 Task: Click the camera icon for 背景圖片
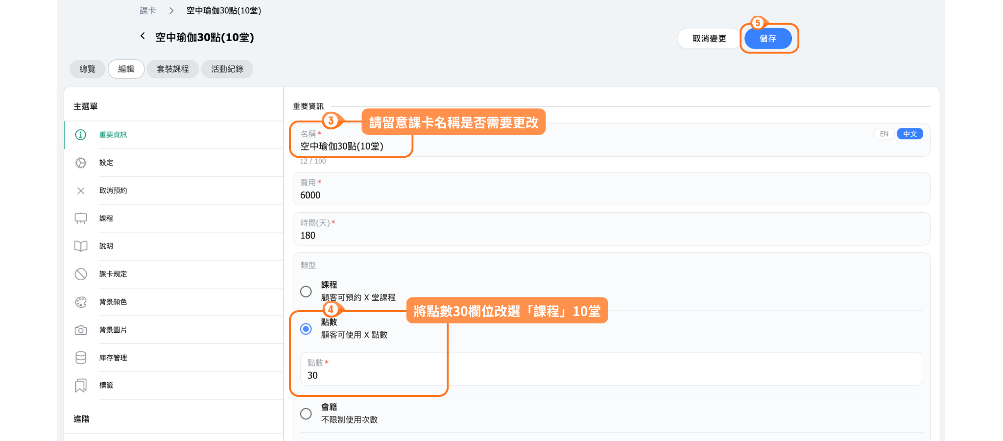click(81, 330)
